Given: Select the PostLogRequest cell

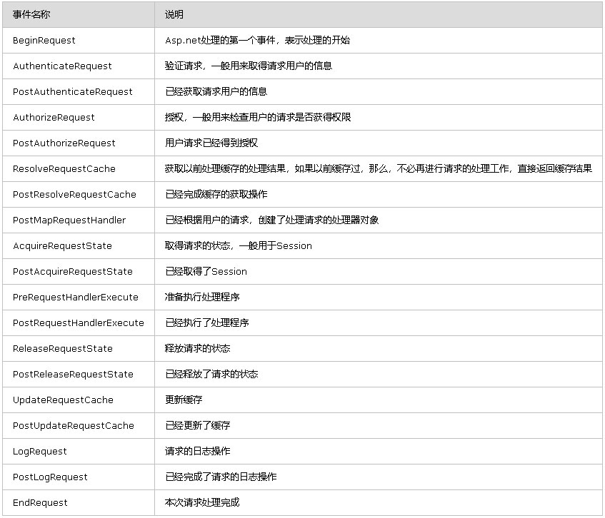Looking at the screenshot, I should [x=50, y=477].
